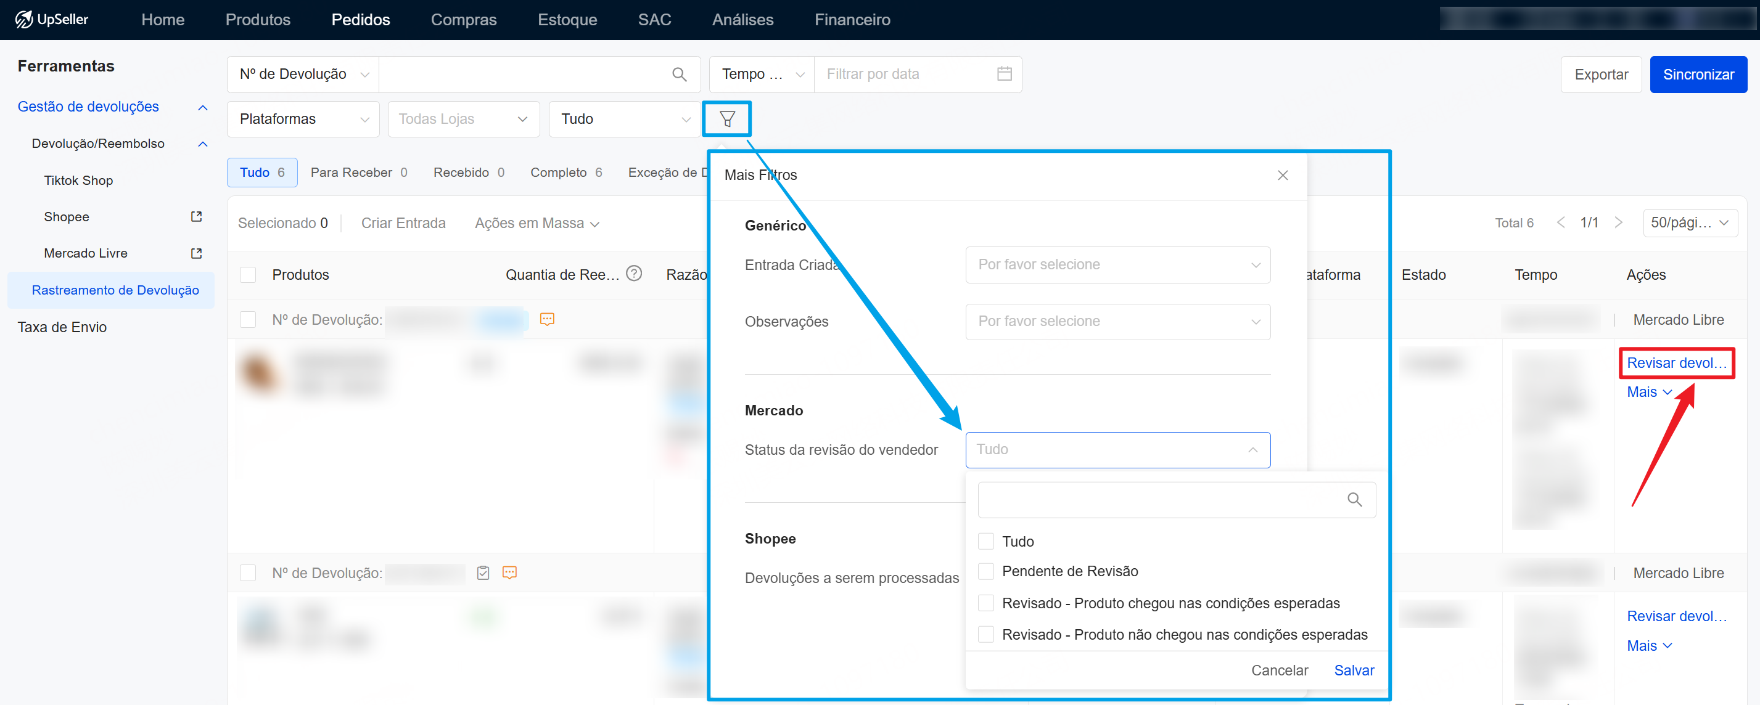Open the orange comment icon on first return

[x=546, y=319]
